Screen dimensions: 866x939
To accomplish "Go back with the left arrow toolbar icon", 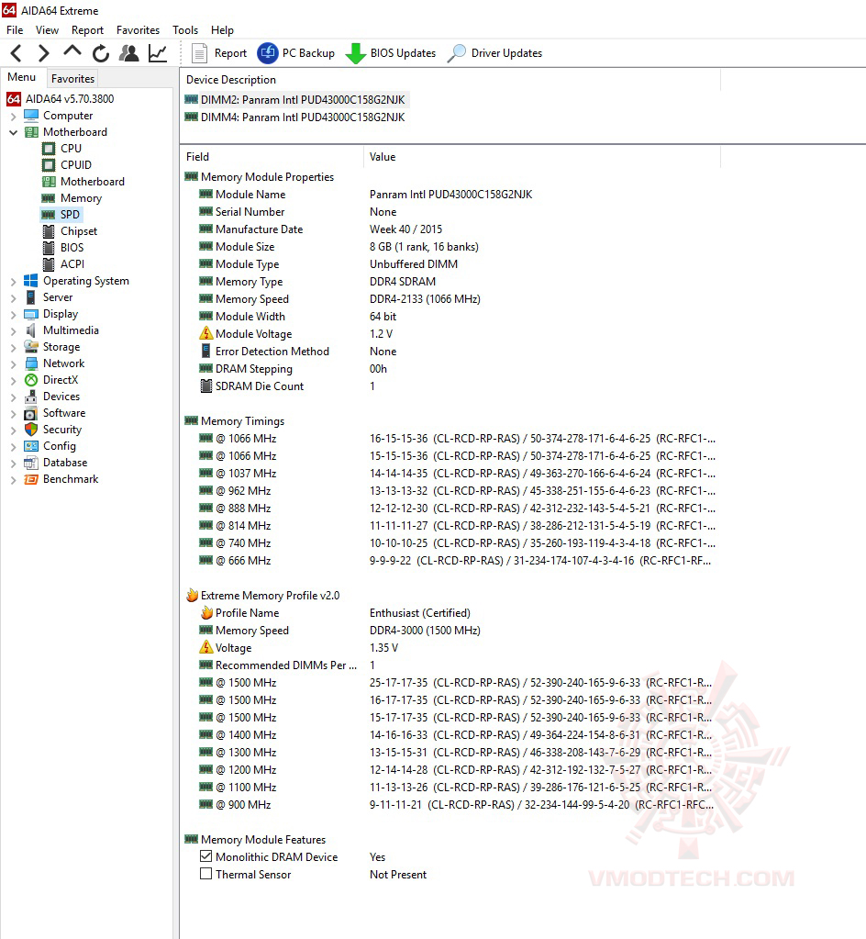I will pos(17,53).
